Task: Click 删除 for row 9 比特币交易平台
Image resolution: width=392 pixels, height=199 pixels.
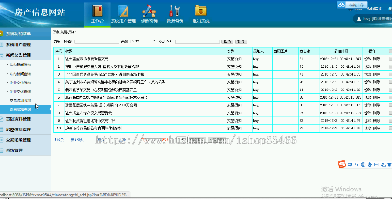Action: [x=377, y=121]
